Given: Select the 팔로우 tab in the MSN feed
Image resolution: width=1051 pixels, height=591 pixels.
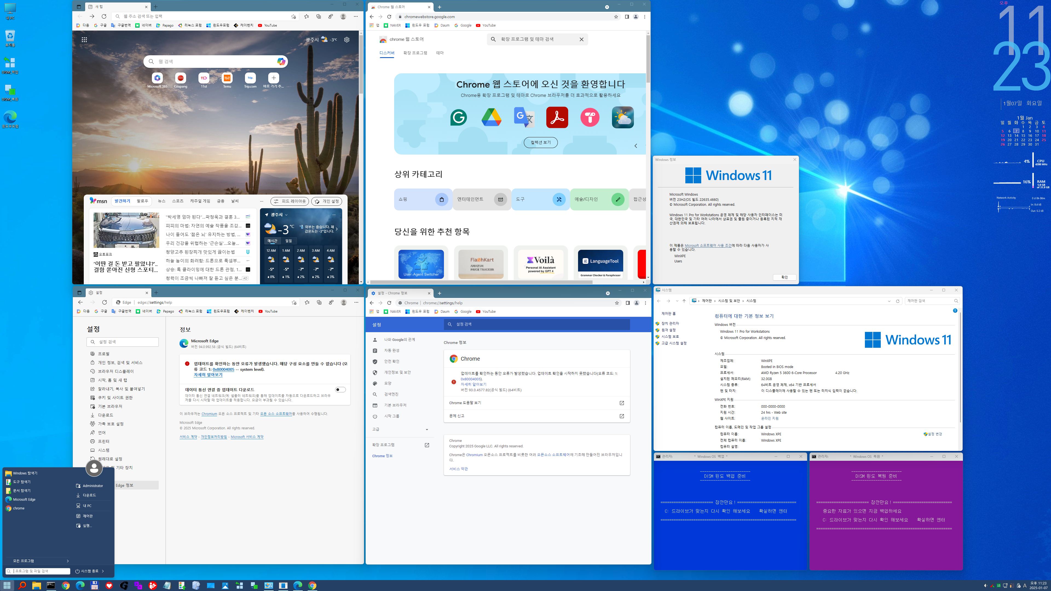Looking at the screenshot, I should pos(142,201).
